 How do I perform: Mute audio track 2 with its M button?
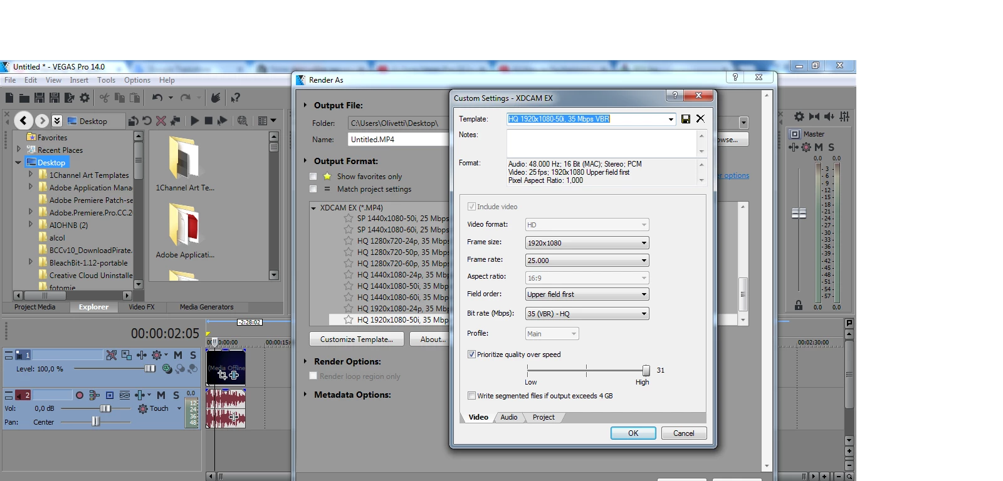point(161,395)
